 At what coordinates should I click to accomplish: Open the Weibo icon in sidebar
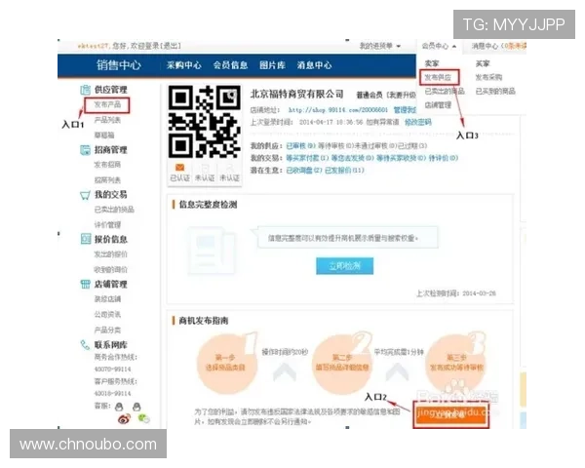click(124, 419)
